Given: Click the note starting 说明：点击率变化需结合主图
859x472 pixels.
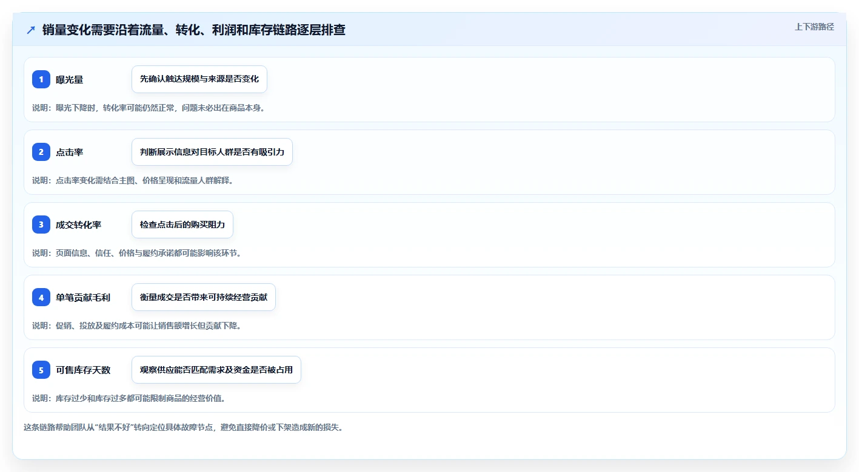Looking at the screenshot, I should pyautogui.click(x=133, y=180).
